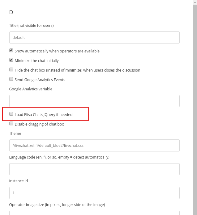197x215 pixels.
Task: Uncheck Show automatically when operators are available
Action: [11, 51]
